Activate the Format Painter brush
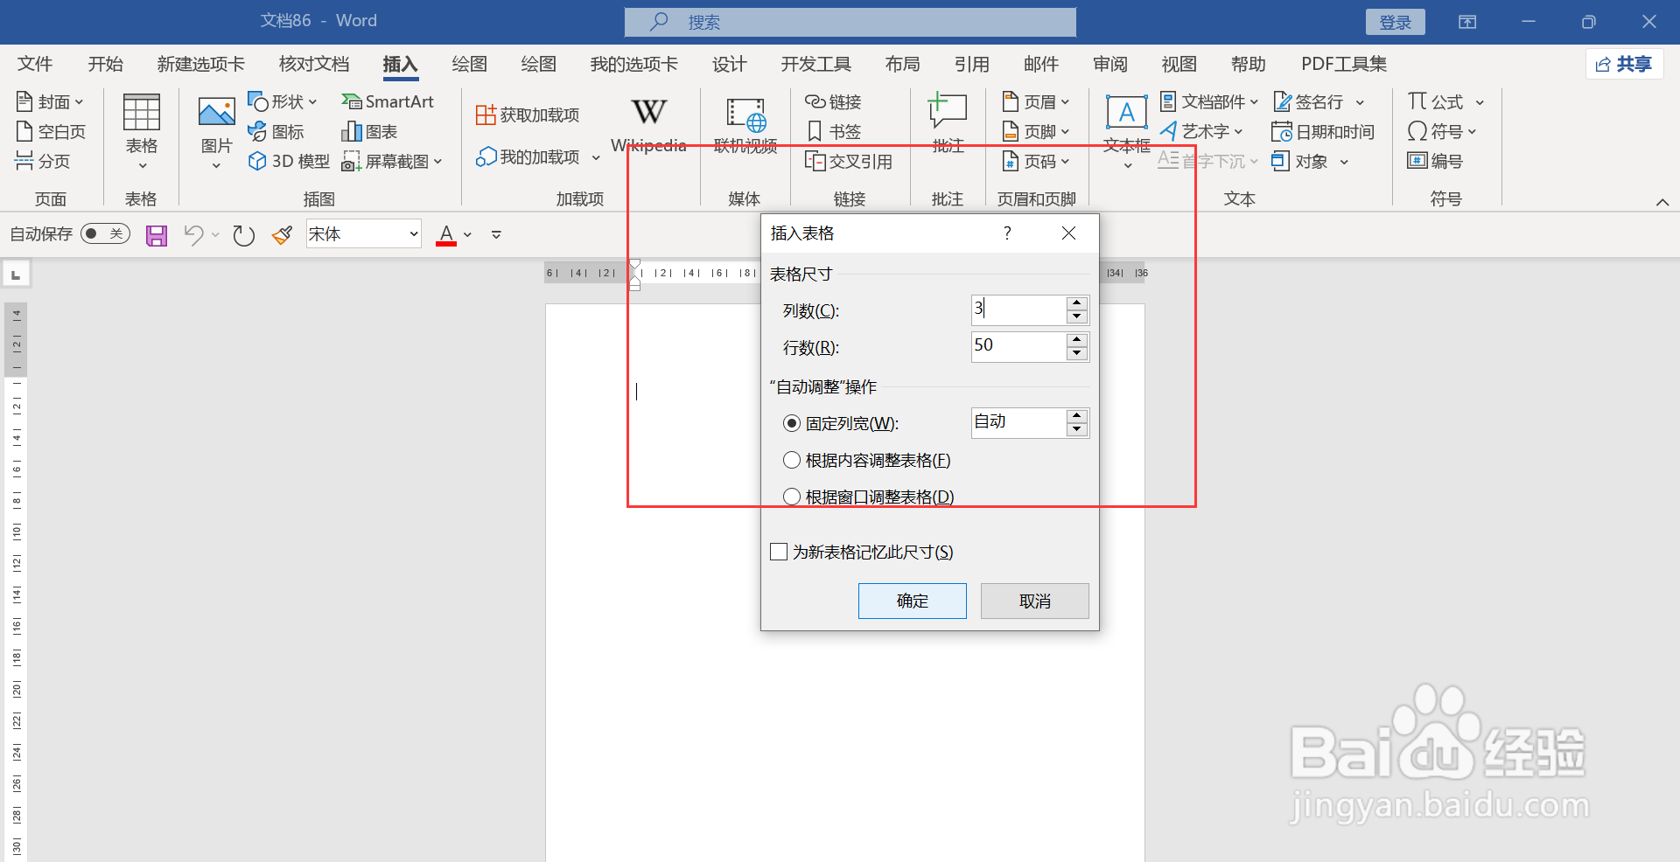 [x=282, y=235]
